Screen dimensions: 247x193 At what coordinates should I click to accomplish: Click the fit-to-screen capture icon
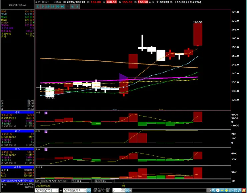(x=235, y=190)
